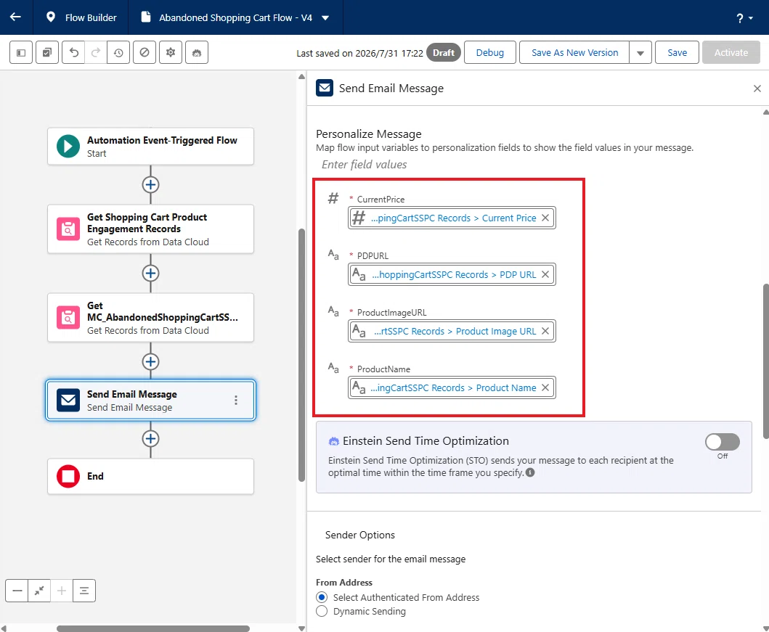Click the "Personalize Message" heading text
769x632 pixels.
[369, 134]
